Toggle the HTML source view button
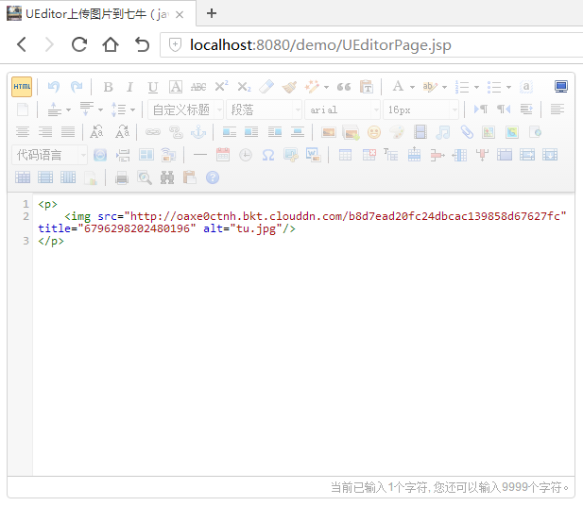Viewport: 583px width, 506px height. tap(22, 87)
